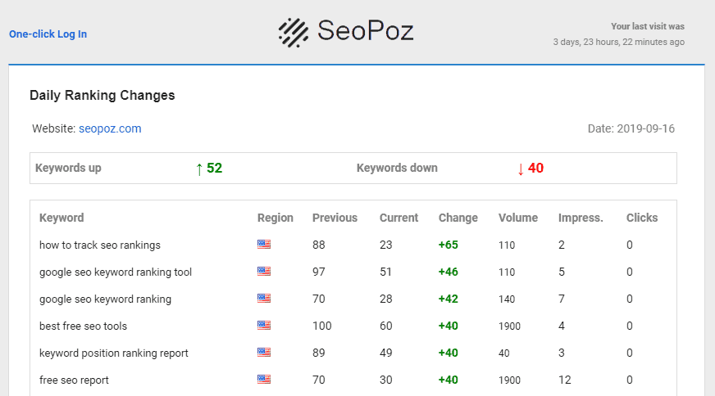Viewport: 715px width, 396px height.
Task: Select the Volume column header
Action: tap(518, 218)
